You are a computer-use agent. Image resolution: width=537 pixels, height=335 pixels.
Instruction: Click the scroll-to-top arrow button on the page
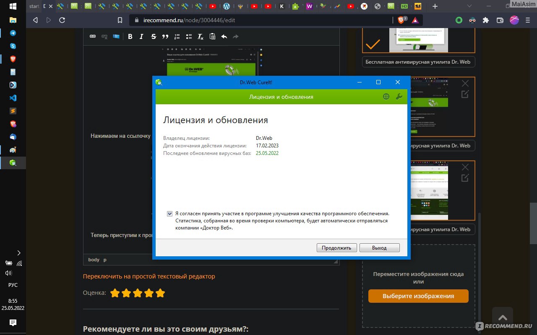tap(503, 318)
